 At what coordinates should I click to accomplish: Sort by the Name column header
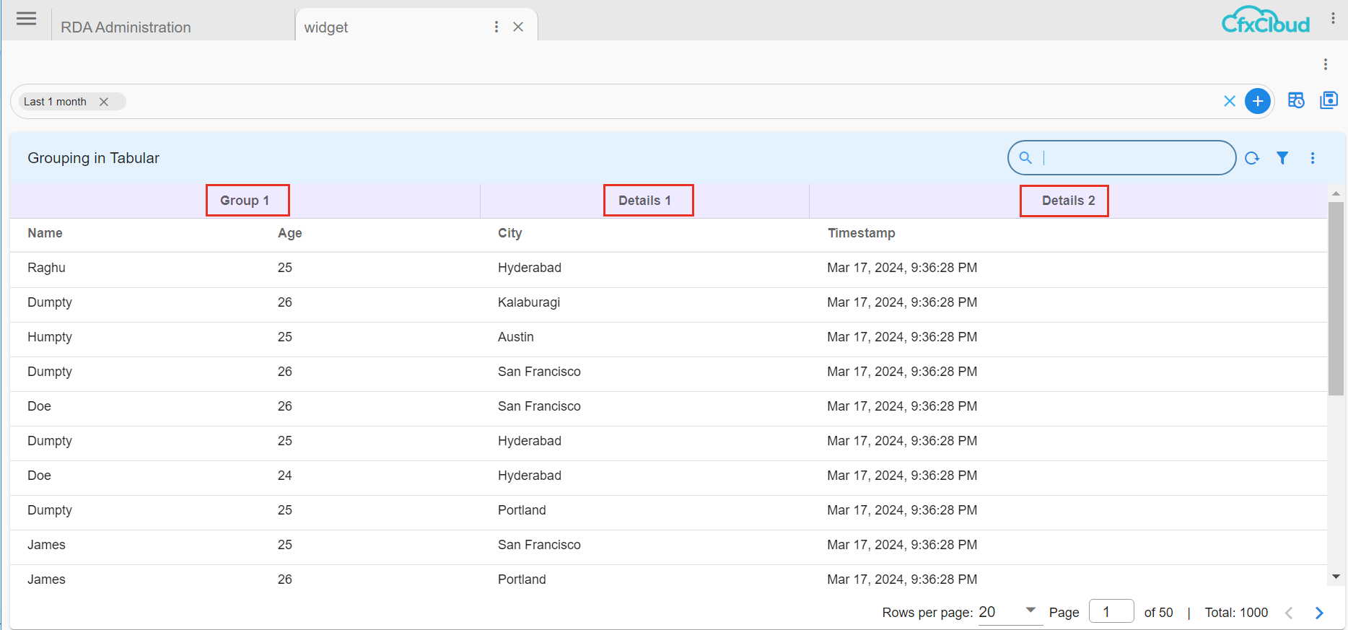pos(45,233)
